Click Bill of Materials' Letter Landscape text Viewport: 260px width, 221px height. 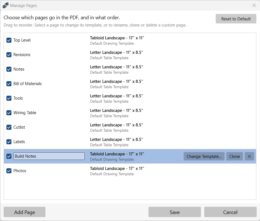(x=116, y=81)
